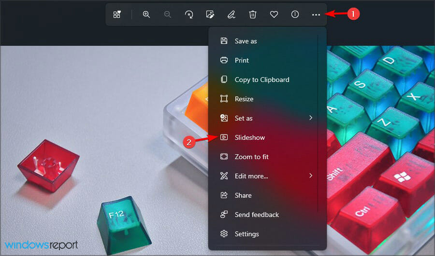Viewport: 435px width, 256px height.
Task: Click the gear icon beside Settings
Action: (224, 234)
